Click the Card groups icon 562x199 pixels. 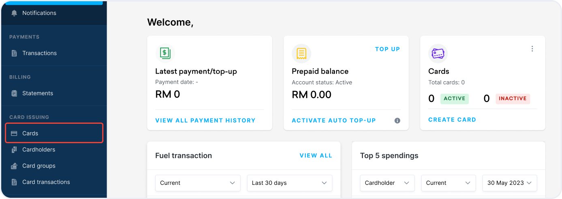[15, 166]
